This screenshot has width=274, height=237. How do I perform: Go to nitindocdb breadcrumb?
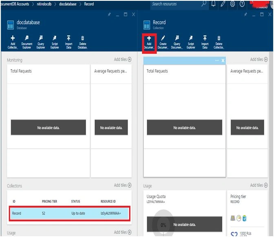pyautogui.click(x=44, y=4)
